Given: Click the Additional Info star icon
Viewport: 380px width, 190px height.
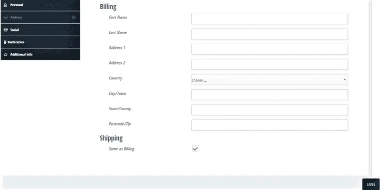Looking at the screenshot, I should click(6, 55).
